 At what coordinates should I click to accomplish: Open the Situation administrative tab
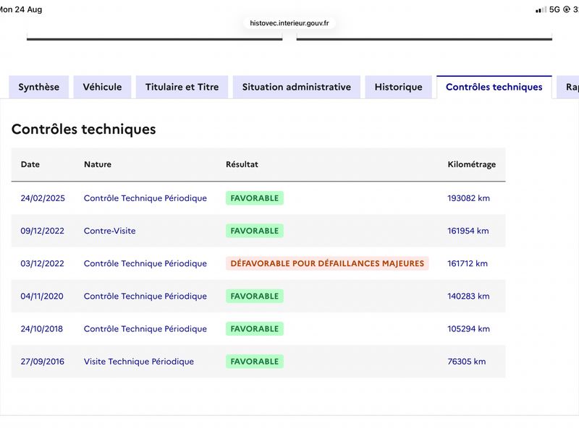(297, 87)
